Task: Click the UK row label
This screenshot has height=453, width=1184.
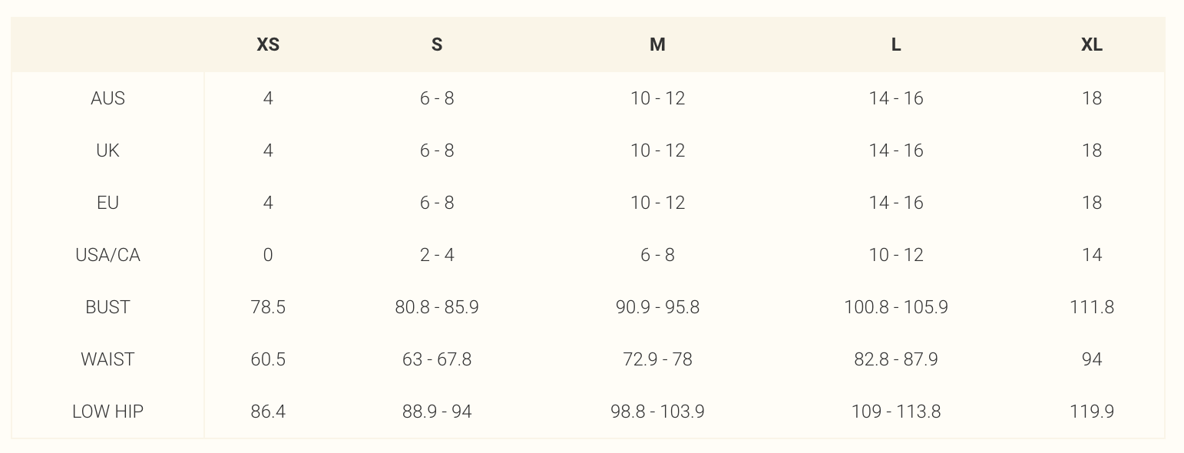Action: (107, 150)
